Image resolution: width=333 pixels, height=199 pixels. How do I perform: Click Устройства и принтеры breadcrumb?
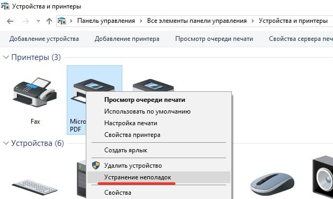(x=293, y=21)
